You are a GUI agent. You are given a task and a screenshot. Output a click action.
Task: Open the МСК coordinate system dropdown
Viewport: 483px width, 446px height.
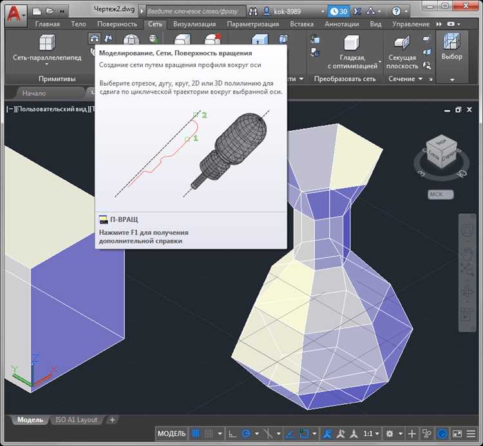pos(441,195)
